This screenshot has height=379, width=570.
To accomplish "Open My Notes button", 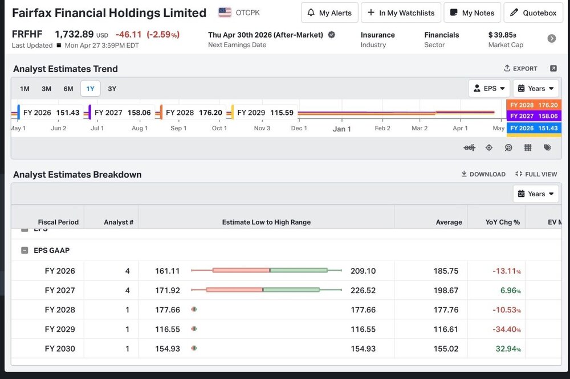I will (x=472, y=13).
